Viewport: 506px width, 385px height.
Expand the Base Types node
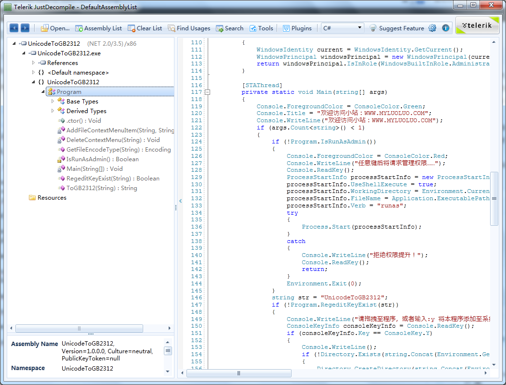53,101
